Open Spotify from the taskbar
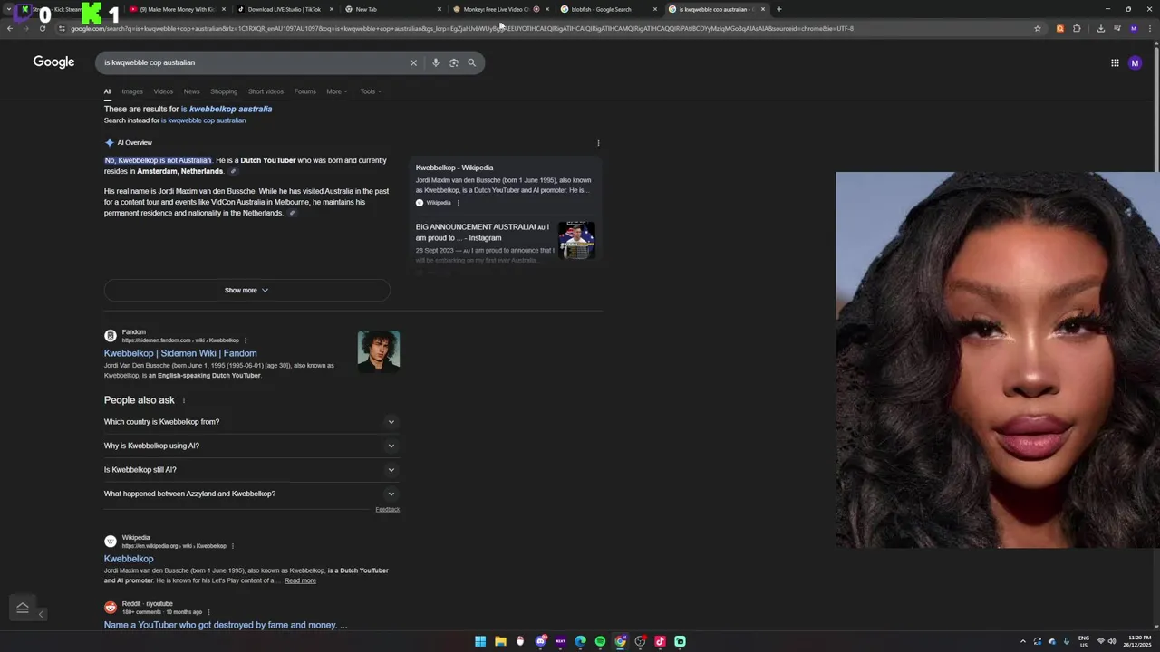1160x652 pixels. pos(600,641)
